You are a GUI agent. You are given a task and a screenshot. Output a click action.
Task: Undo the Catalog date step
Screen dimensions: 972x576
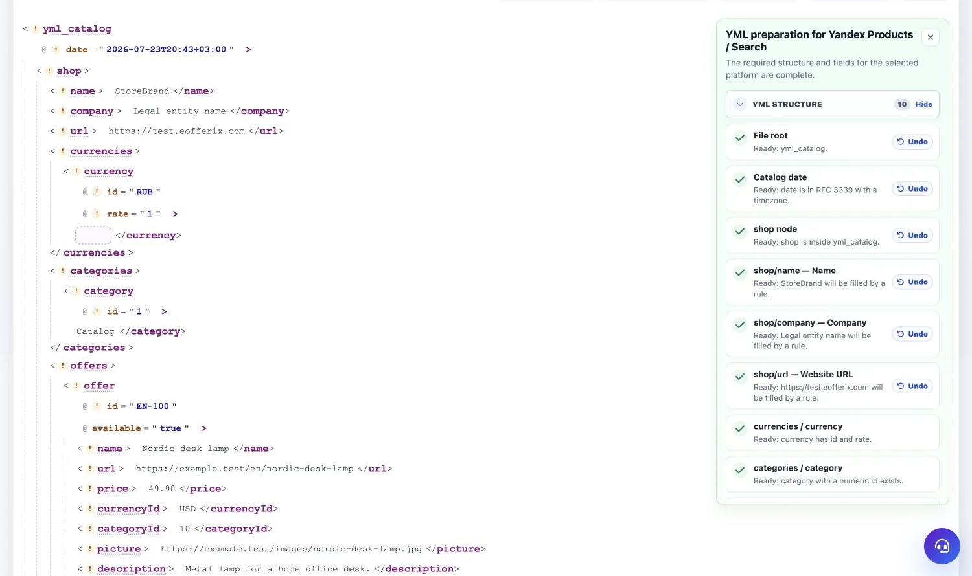click(912, 188)
